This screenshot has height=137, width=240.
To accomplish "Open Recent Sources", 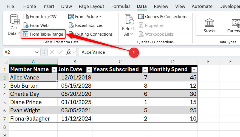I will (86, 25).
